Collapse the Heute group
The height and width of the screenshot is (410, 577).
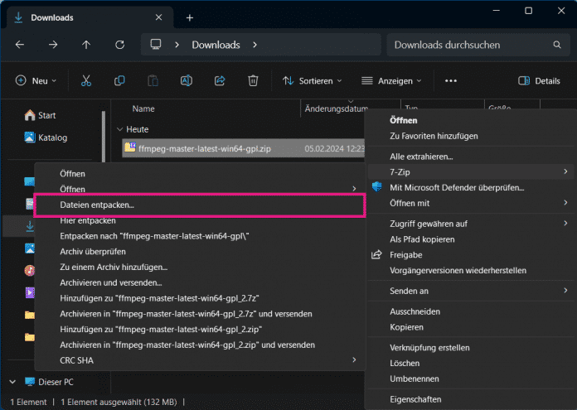click(x=120, y=130)
